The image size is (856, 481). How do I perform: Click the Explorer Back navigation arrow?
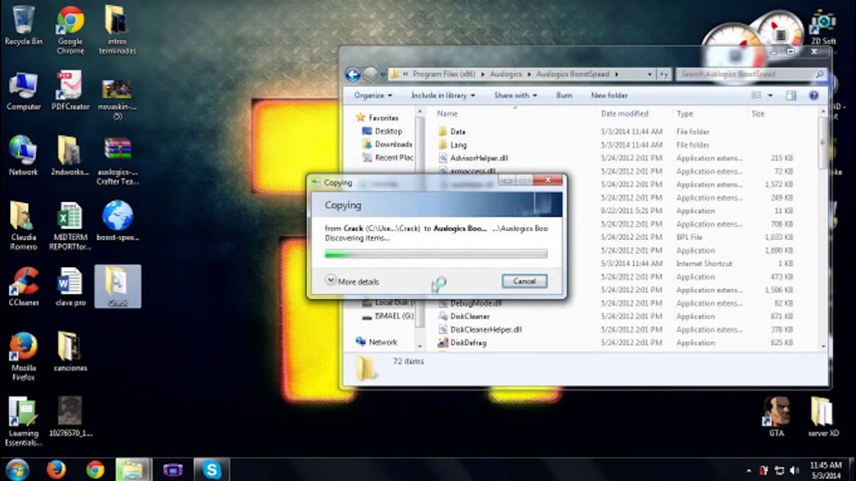352,74
